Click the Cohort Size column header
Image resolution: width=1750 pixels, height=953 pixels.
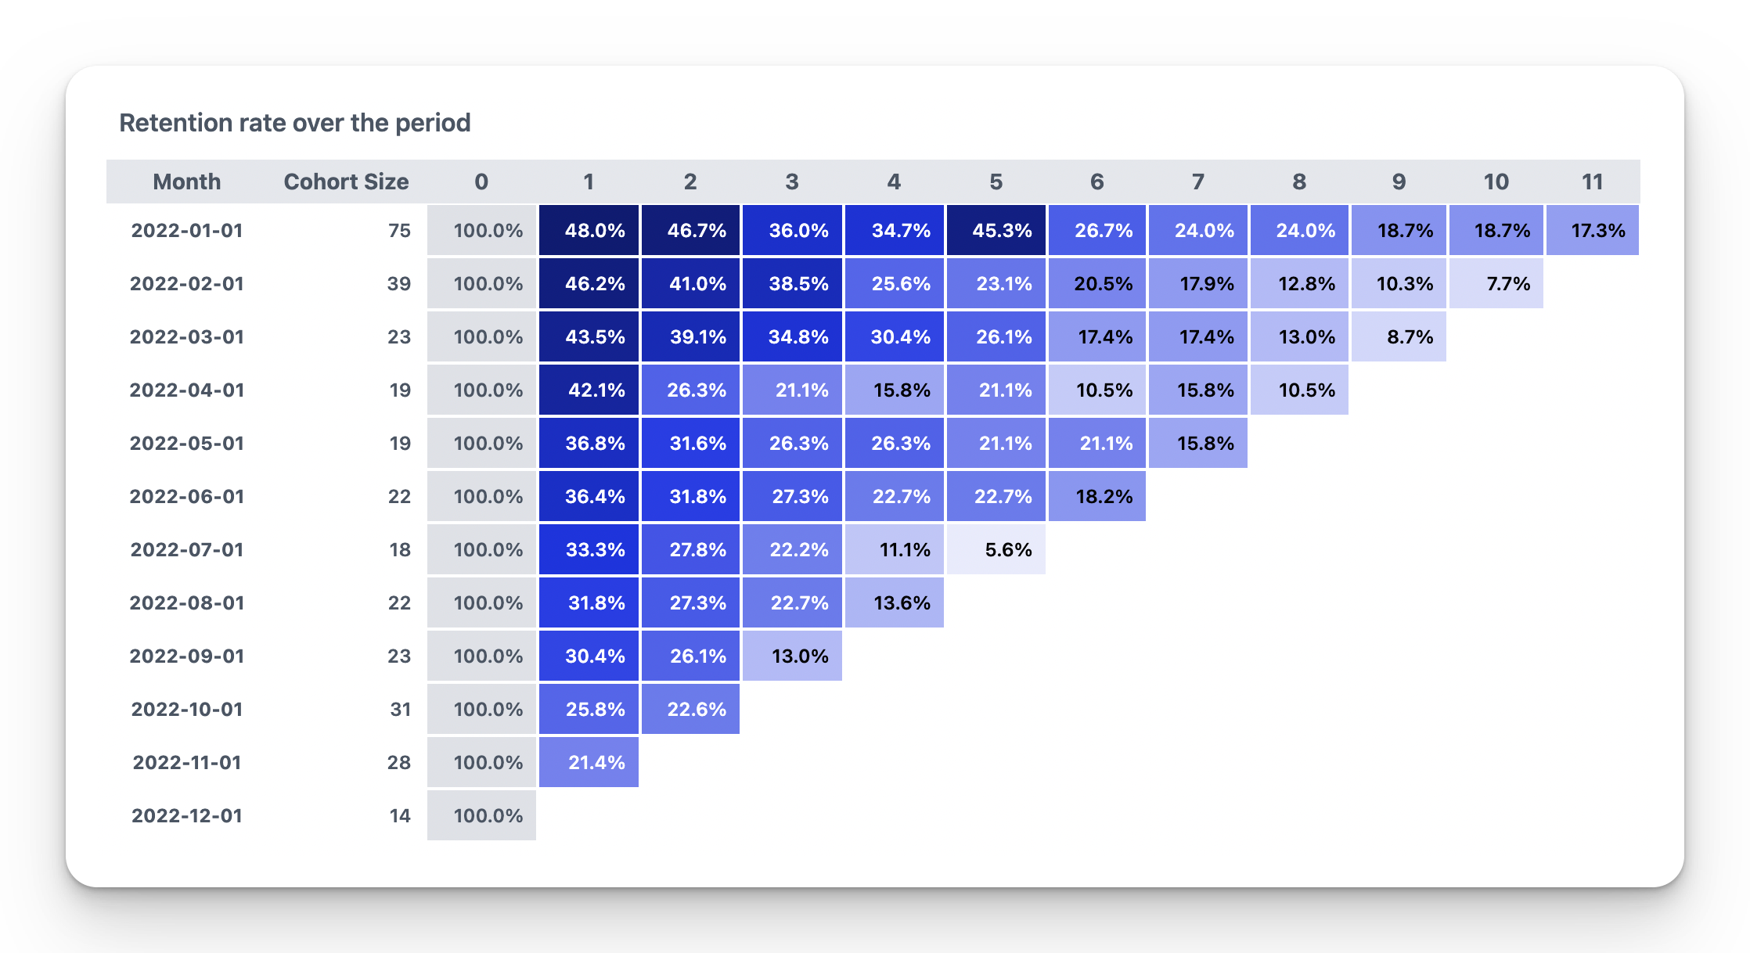coord(346,182)
